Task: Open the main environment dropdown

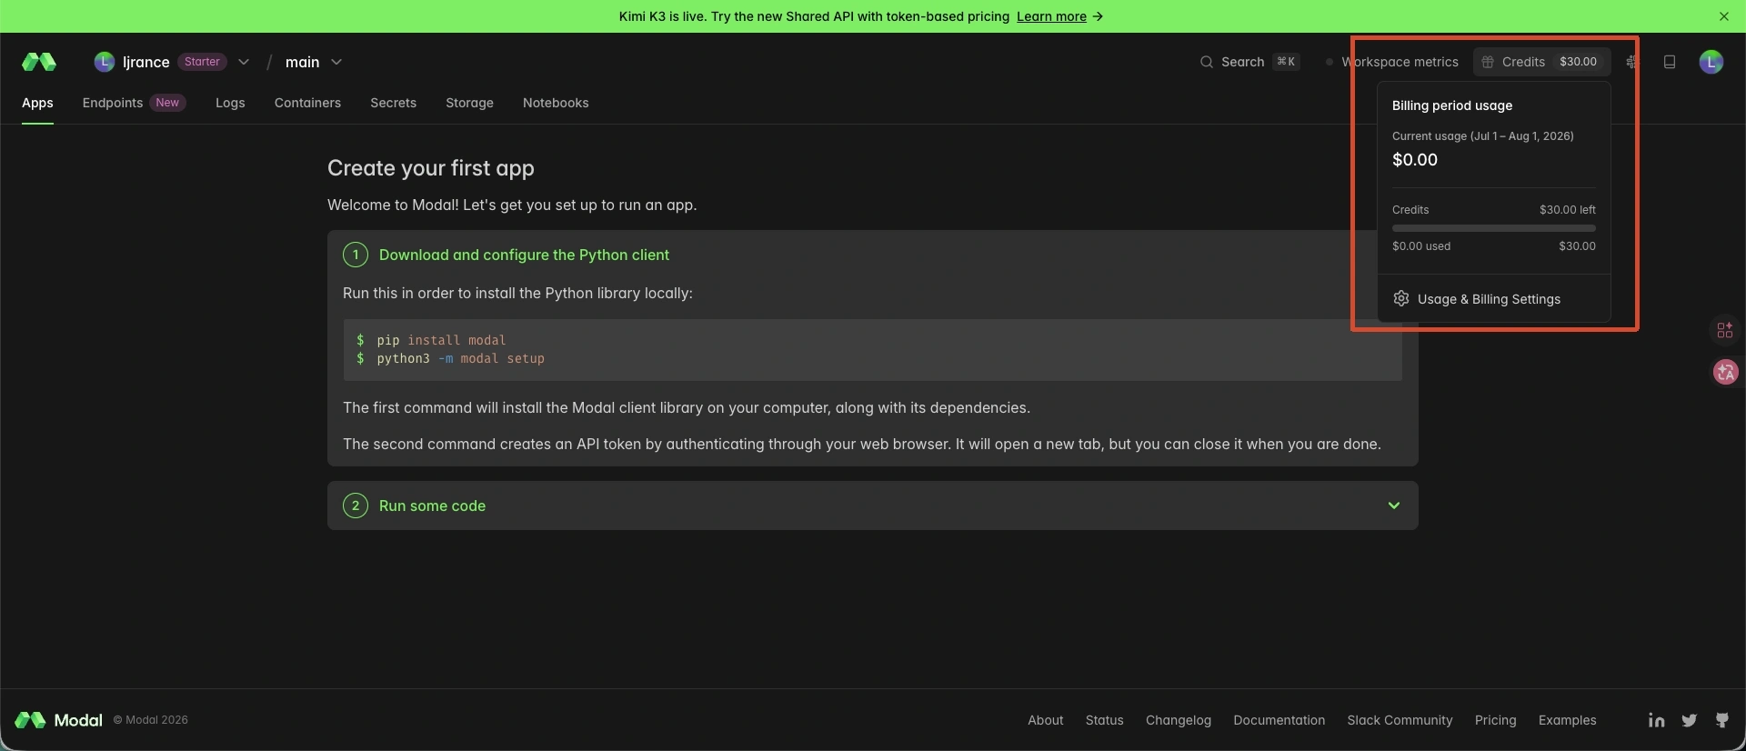Action: click(314, 62)
